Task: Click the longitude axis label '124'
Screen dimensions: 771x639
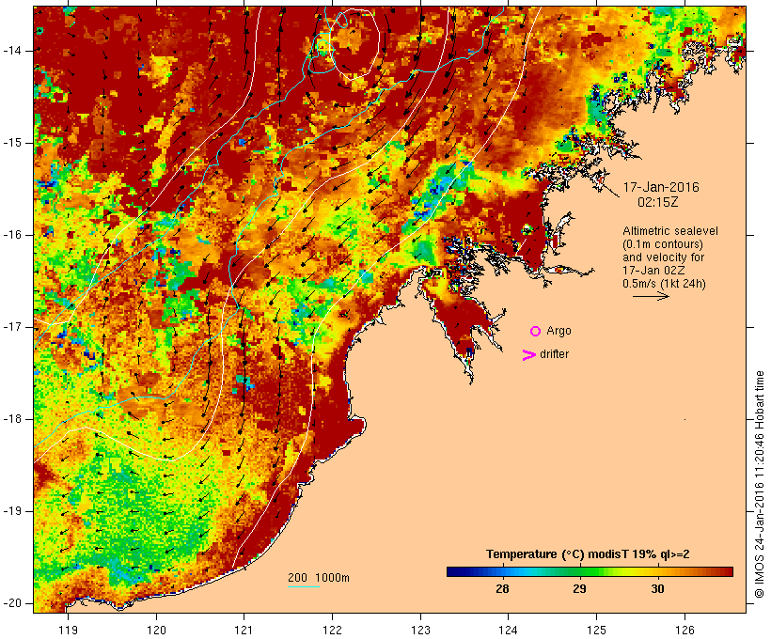Action: pyautogui.click(x=508, y=630)
